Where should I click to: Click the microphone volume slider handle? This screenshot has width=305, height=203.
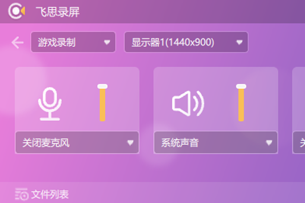(103, 86)
